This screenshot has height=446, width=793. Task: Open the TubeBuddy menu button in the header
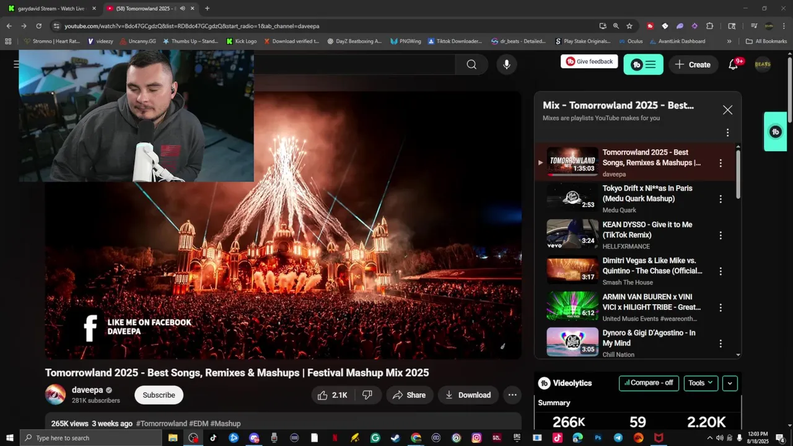pyautogui.click(x=643, y=64)
